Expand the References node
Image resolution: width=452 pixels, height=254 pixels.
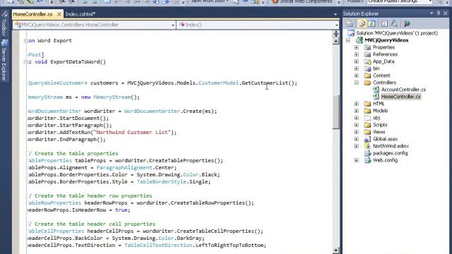tap(357, 54)
